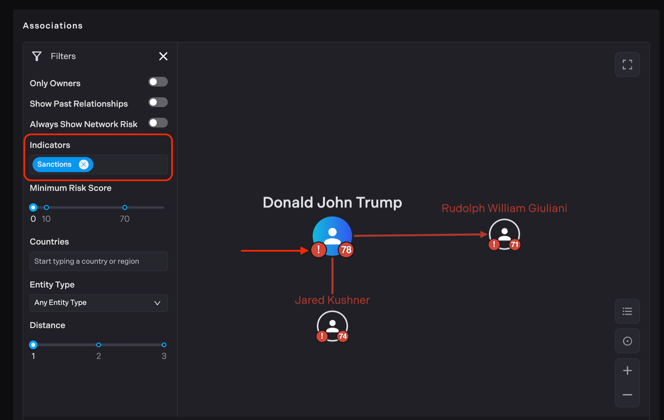Click the fullscreen expand icon
The height and width of the screenshot is (420, 664).
[x=627, y=64]
